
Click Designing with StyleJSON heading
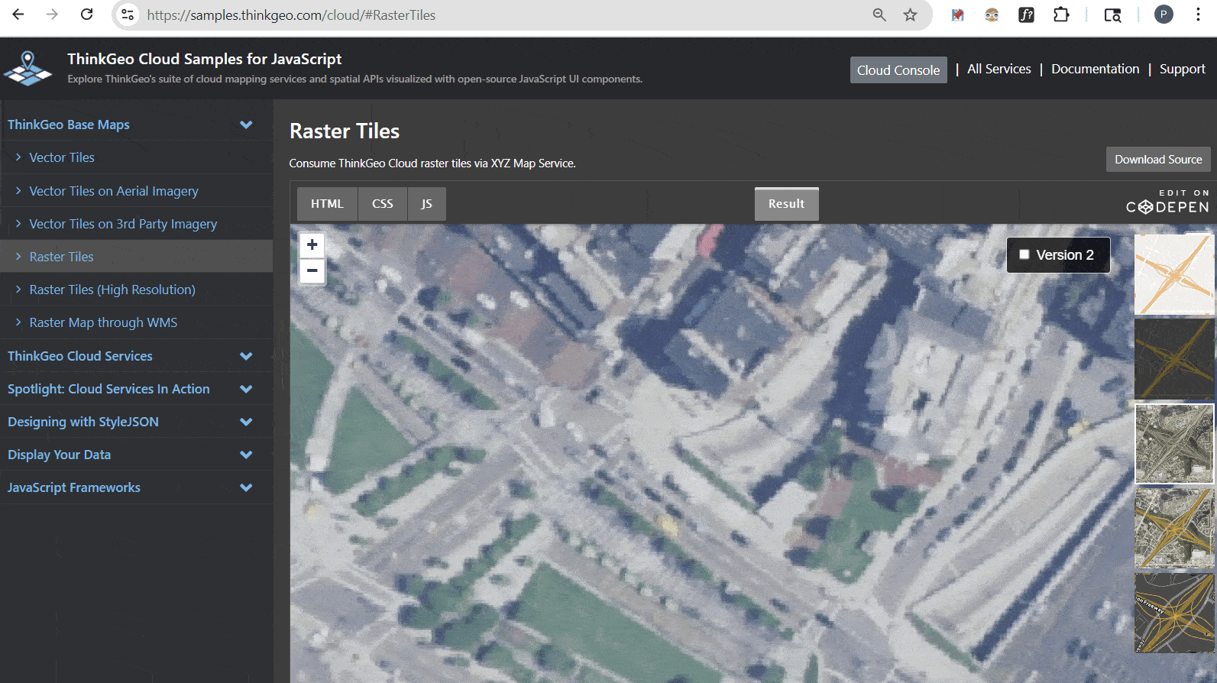83,422
